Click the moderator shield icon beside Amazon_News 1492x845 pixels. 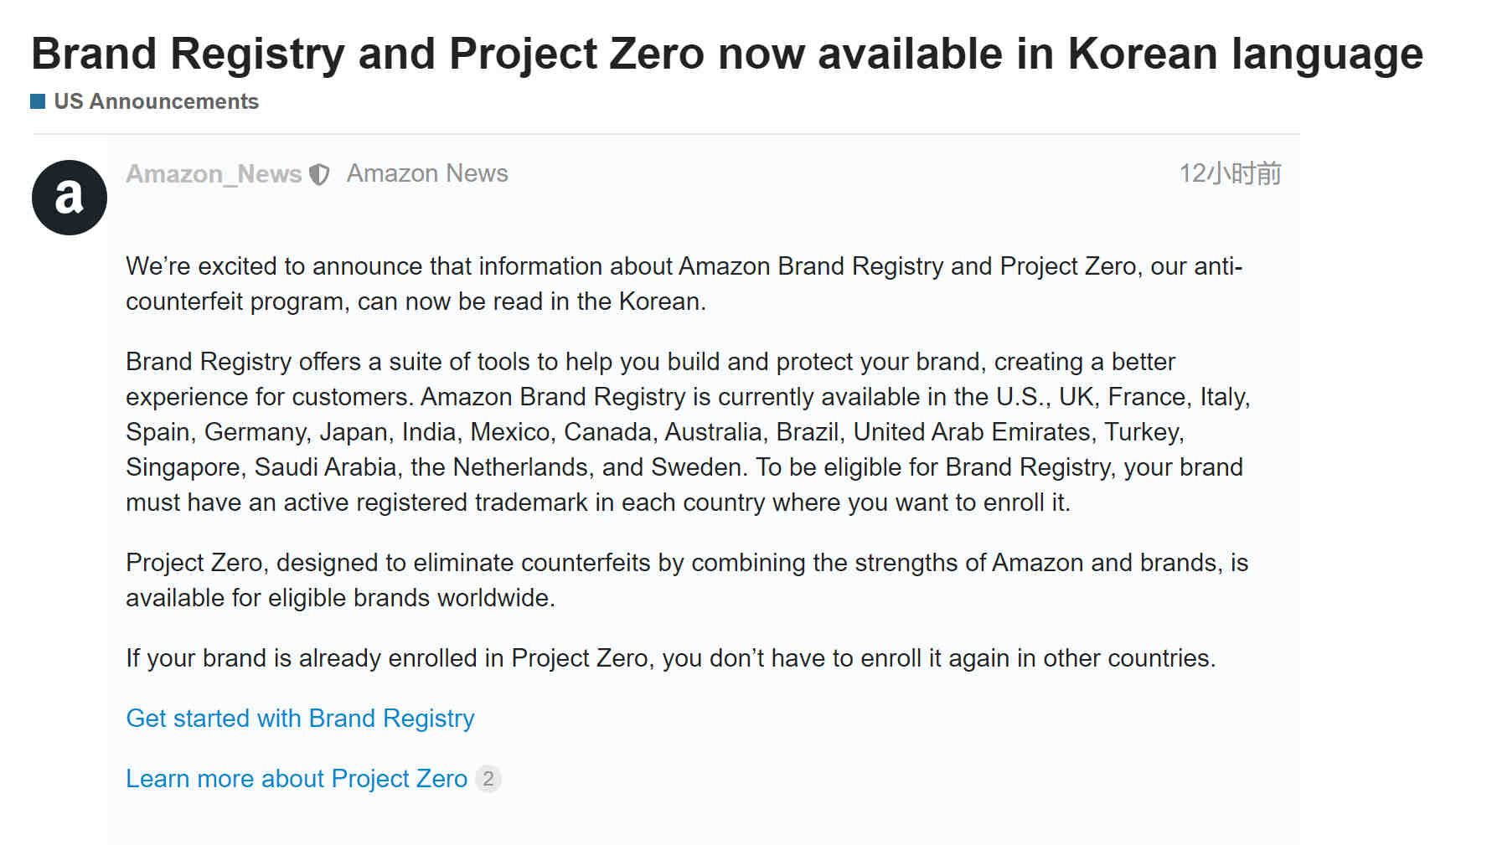(319, 174)
